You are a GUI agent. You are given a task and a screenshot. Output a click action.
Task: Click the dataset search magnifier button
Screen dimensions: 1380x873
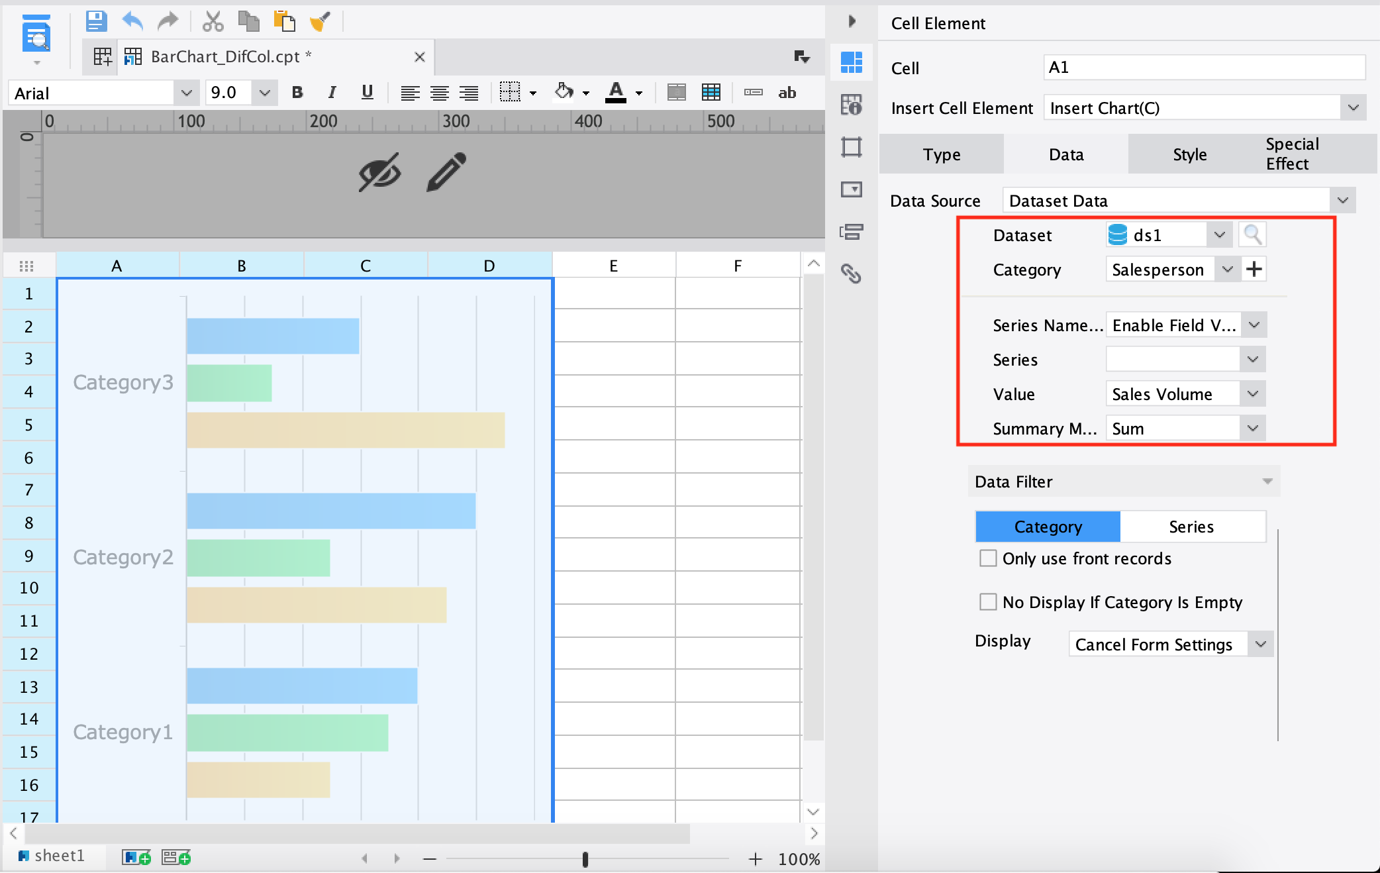[x=1254, y=234]
